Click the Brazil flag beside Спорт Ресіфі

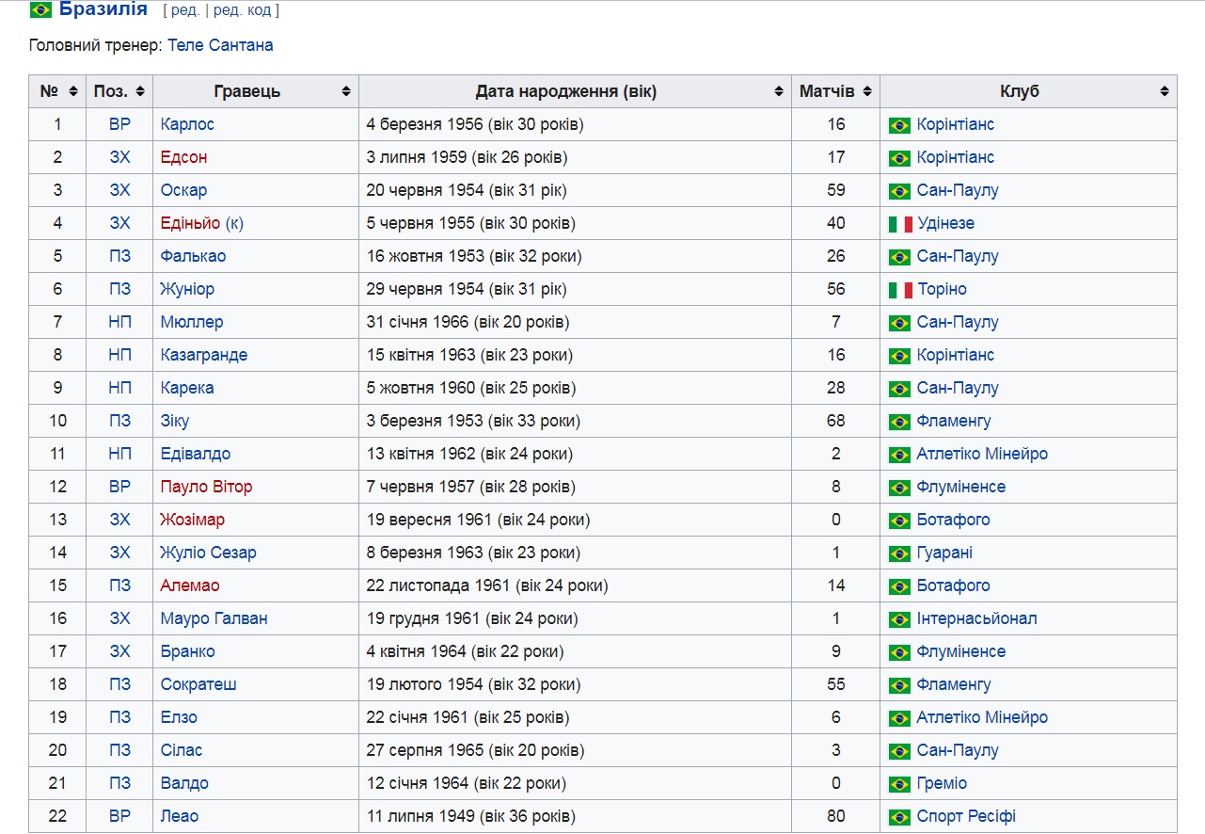tap(899, 817)
